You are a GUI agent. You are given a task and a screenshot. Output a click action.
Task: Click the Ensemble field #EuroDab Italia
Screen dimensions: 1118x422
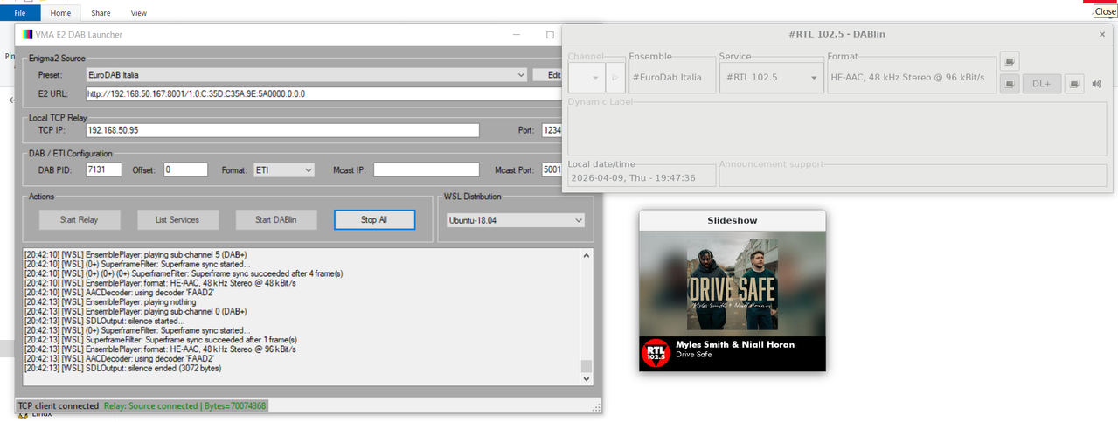click(x=671, y=78)
